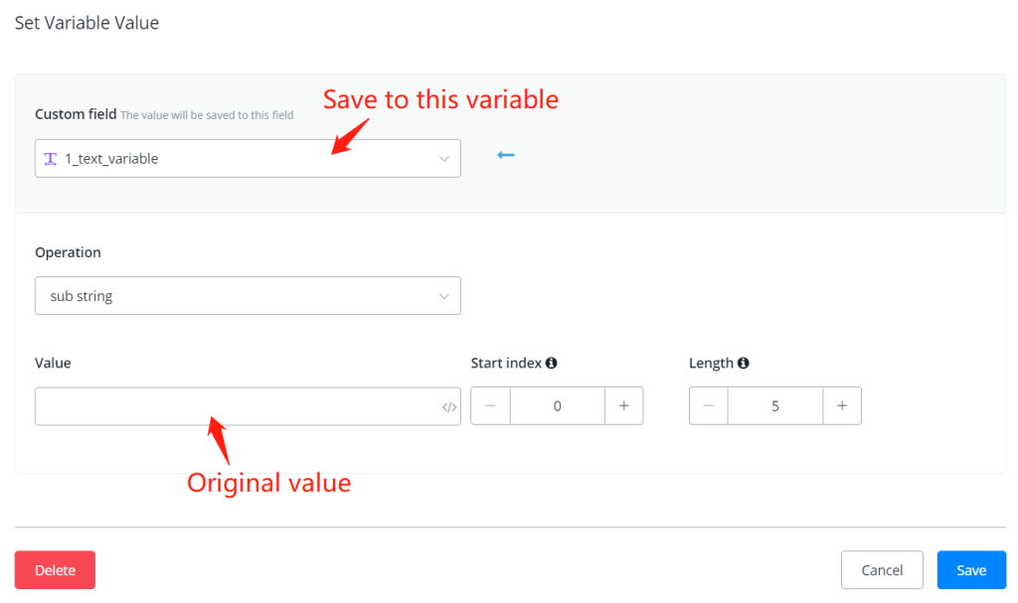Click the Length info icon
Screen dimensions: 1018x603
744,364
